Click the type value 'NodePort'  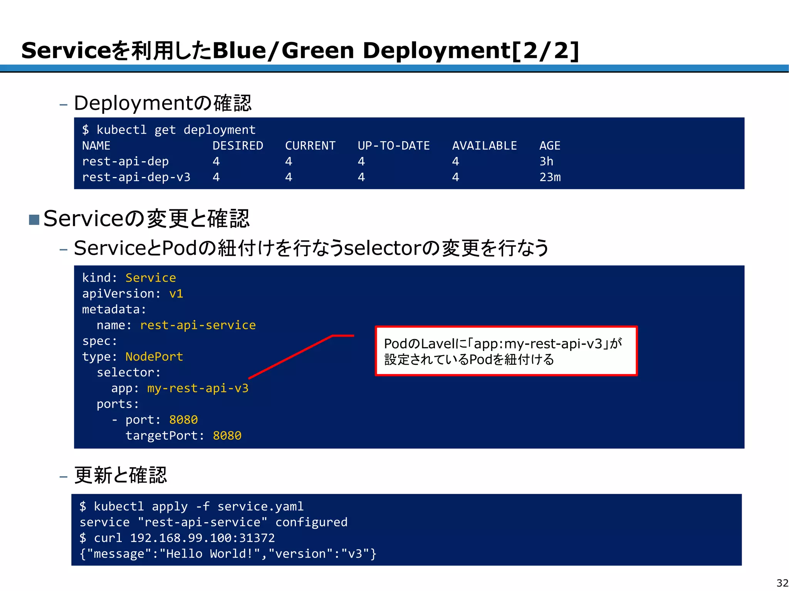(x=154, y=357)
